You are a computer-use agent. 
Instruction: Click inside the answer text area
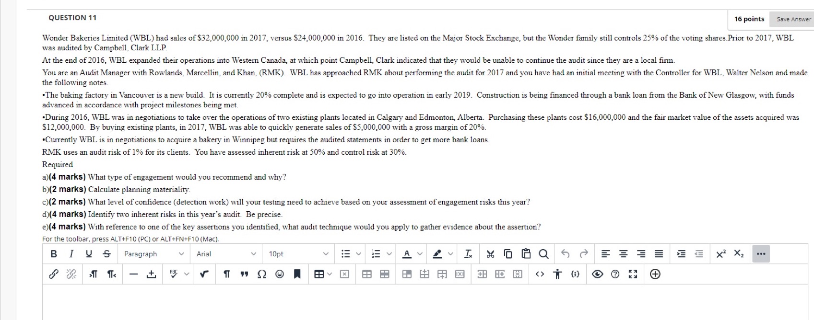pos(425,302)
